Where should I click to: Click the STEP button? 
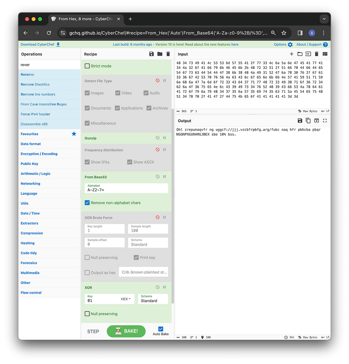[x=93, y=332]
